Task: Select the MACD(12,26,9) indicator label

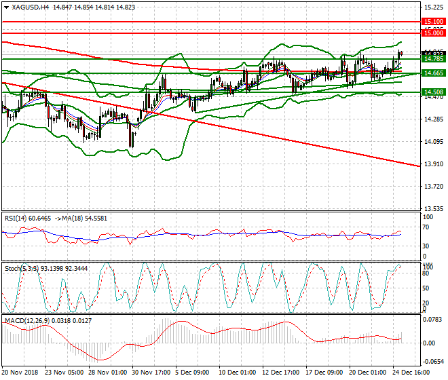Action: coord(27,321)
